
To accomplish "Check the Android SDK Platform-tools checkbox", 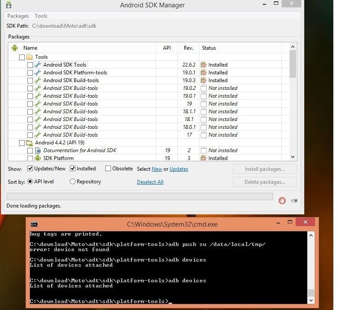I will coord(30,73).
